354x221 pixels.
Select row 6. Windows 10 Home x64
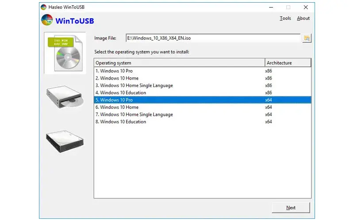point(203,107)
